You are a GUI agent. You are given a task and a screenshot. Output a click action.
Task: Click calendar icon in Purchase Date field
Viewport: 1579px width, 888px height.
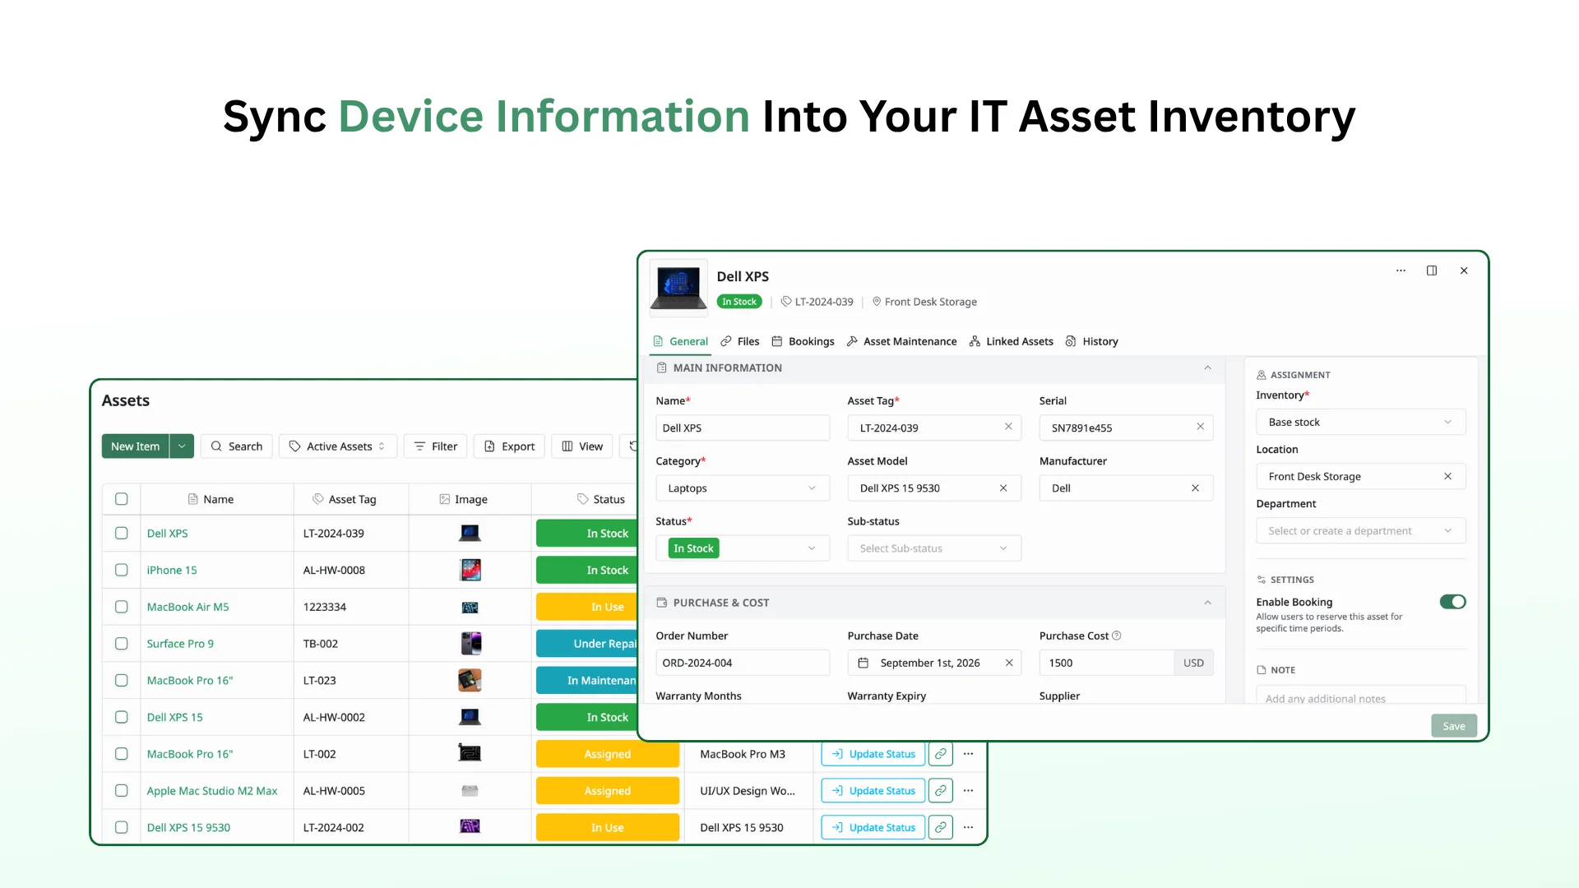click(x=863, y=663)
